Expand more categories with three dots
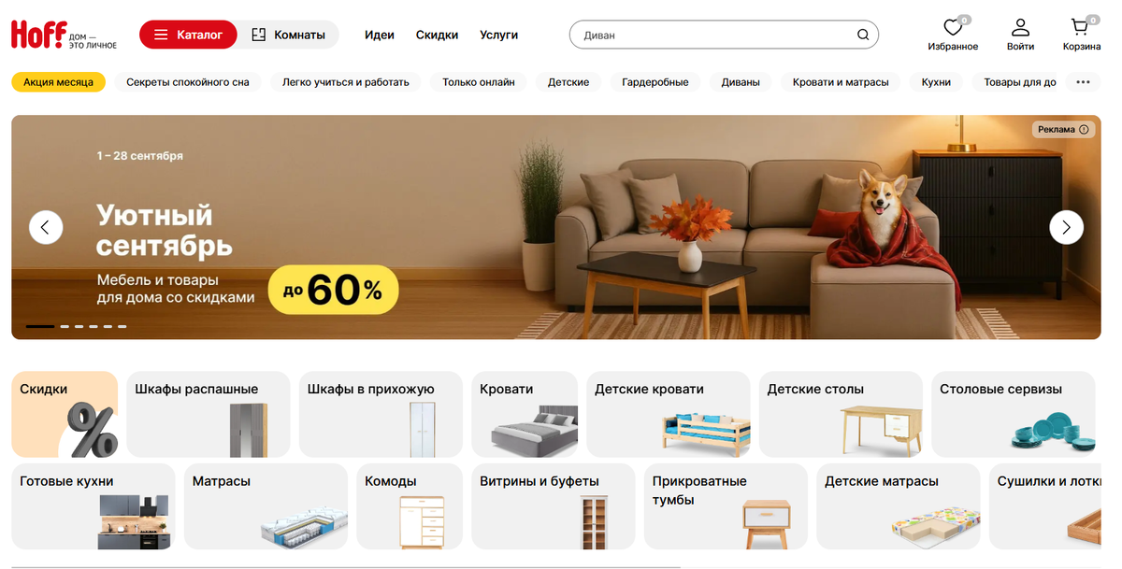The height and width of the screenshot is (569, 1122). [x=1083, y=82]
